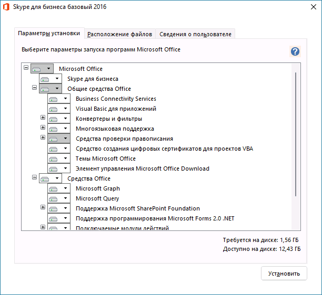Select Поддержка Microsoft SharePoint Foundation label

138,208
